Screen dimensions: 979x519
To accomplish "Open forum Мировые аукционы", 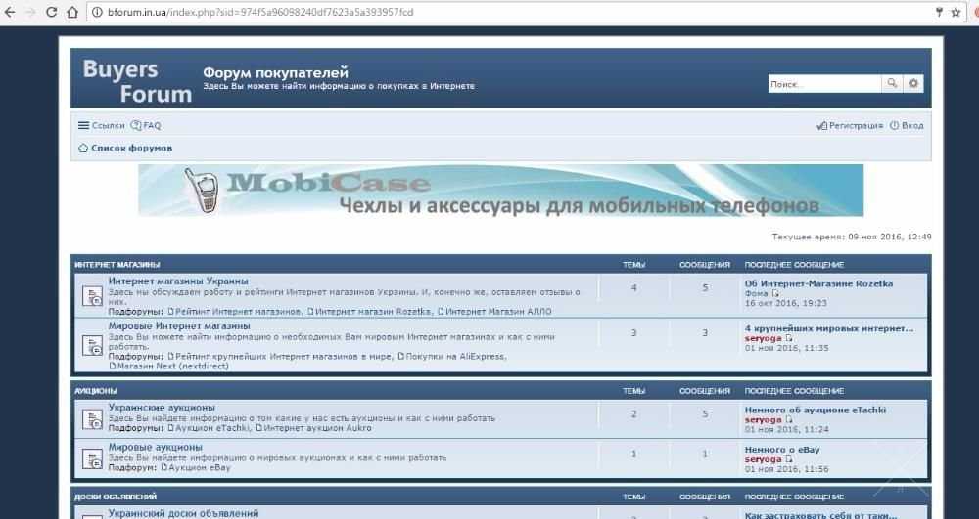I will tap(156, 447).
